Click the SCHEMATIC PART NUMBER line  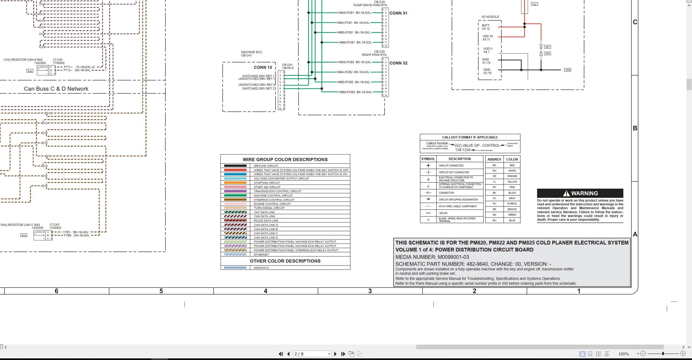click(x=473, y=264)
